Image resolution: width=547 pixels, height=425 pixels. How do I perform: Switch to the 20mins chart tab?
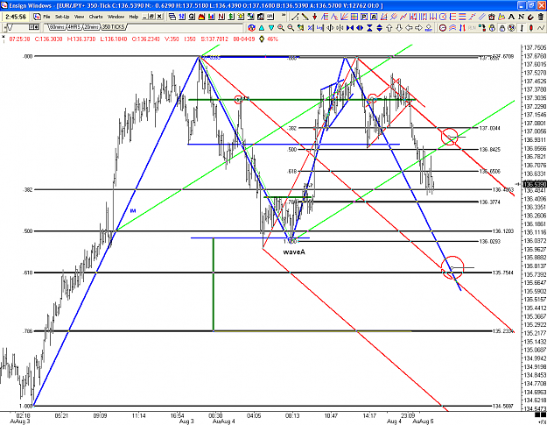[91, 27]
